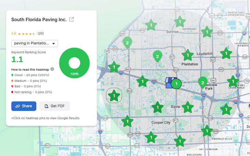Click the star pin directly above Plantation label
Viewport: 250px width, 156px height.
point(188,55)
